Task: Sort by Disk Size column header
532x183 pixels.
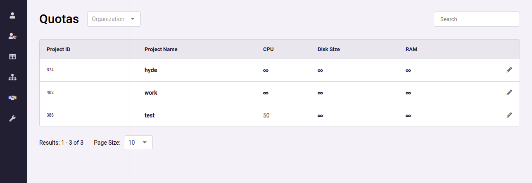Action: point(328,49)
